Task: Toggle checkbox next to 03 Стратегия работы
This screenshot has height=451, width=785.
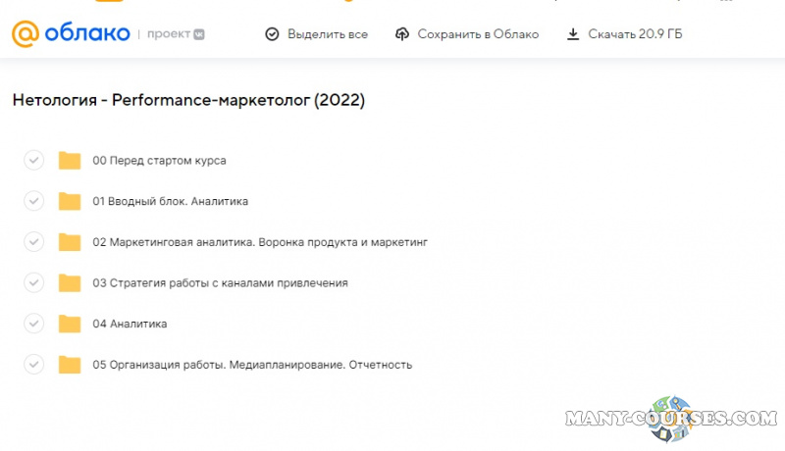Action: [33, 283]
